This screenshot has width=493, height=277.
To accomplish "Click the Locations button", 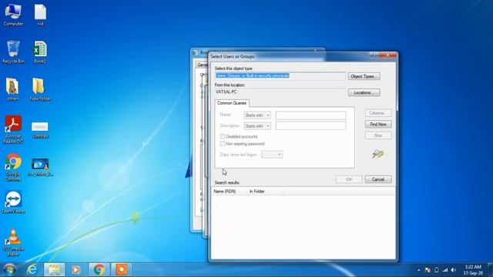I will tap(364, 92).
